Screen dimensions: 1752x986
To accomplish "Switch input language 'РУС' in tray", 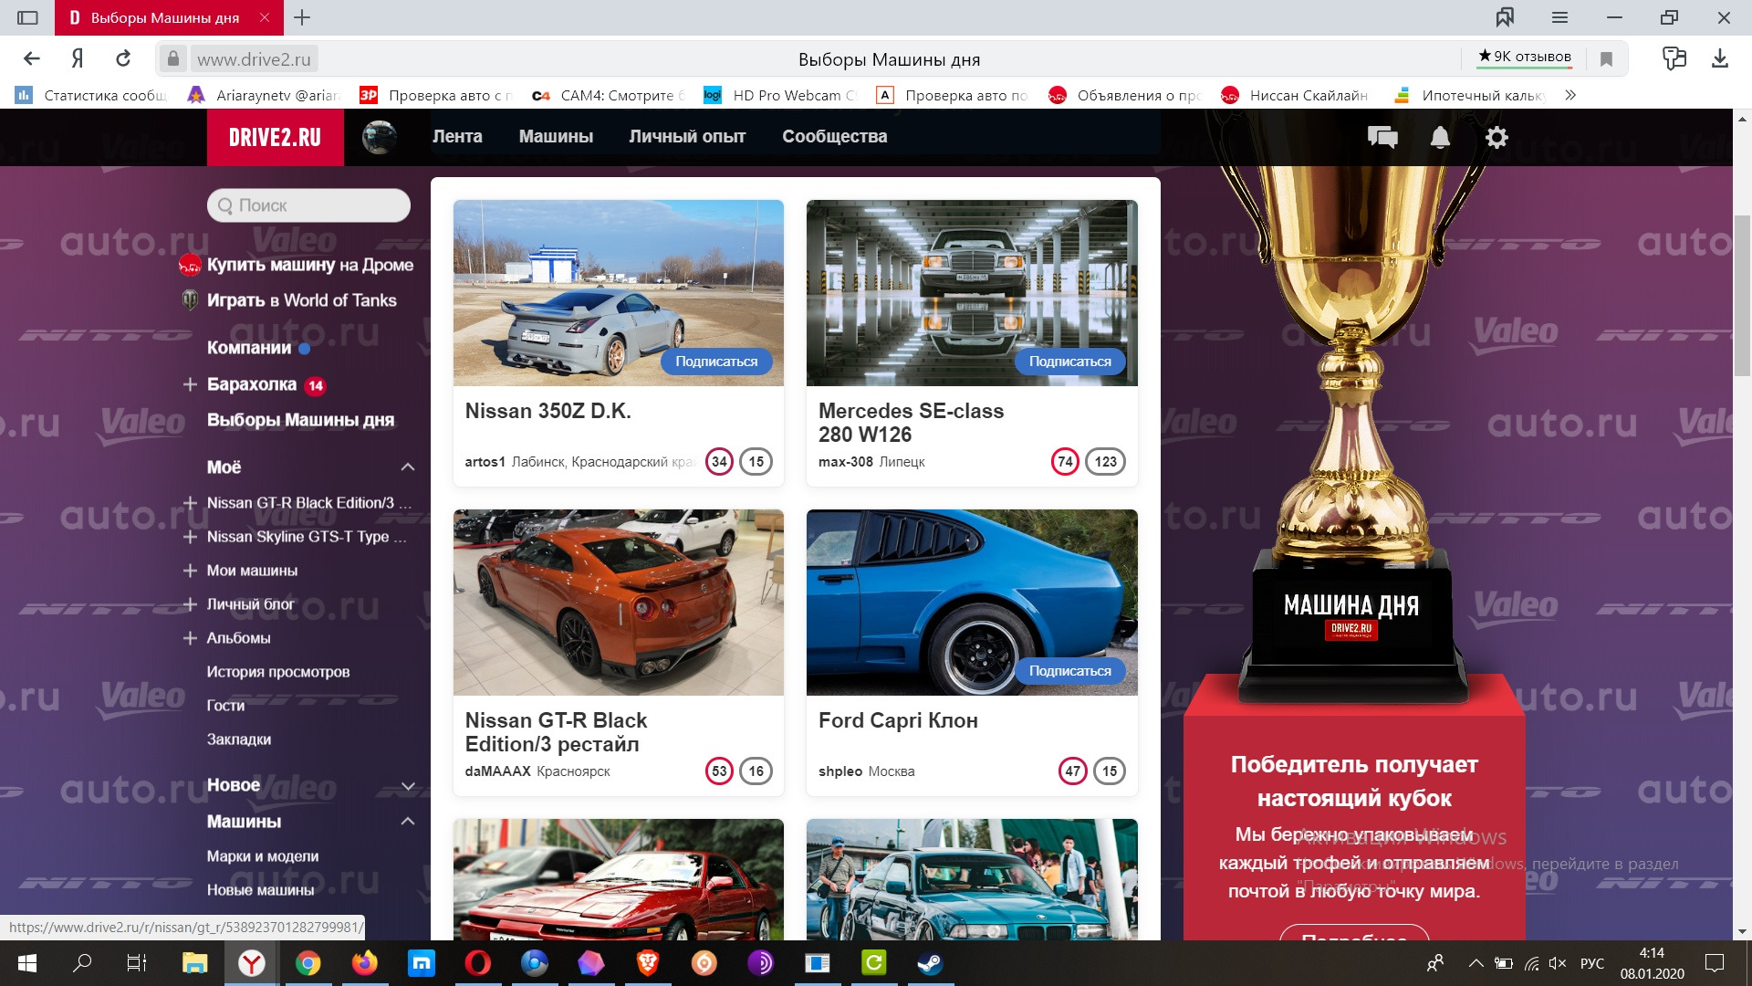I will [1592, 963].
